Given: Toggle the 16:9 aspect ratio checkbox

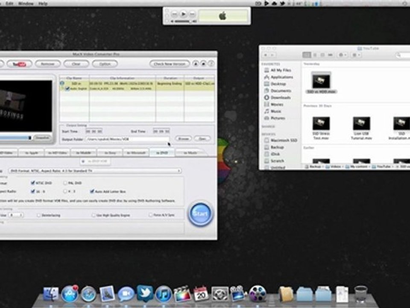Looking at the screenshot, I should pos(33,192).
